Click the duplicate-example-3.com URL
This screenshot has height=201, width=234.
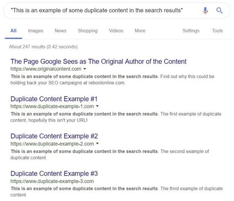52,181
